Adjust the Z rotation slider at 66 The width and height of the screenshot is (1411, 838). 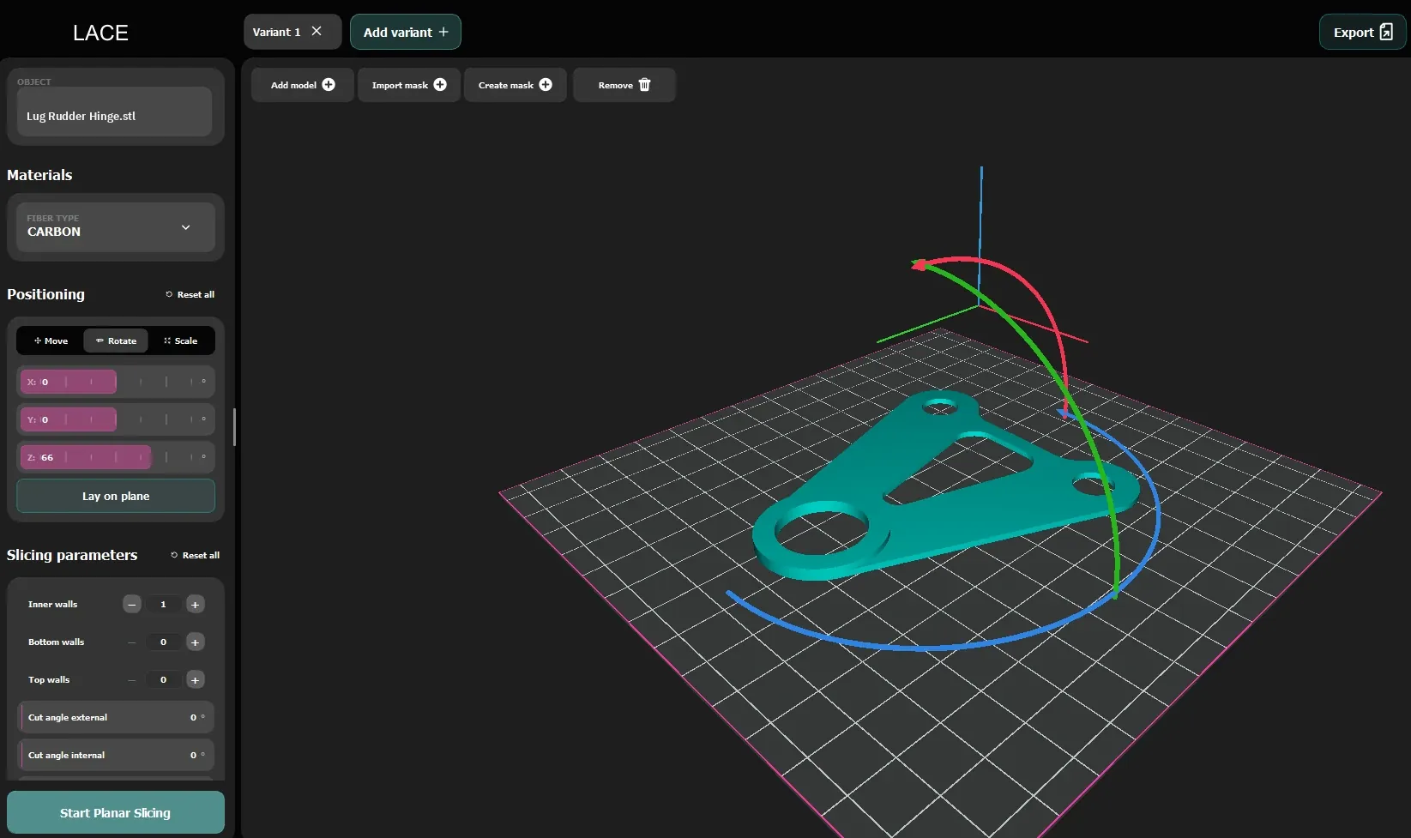[x=116, y=457]
